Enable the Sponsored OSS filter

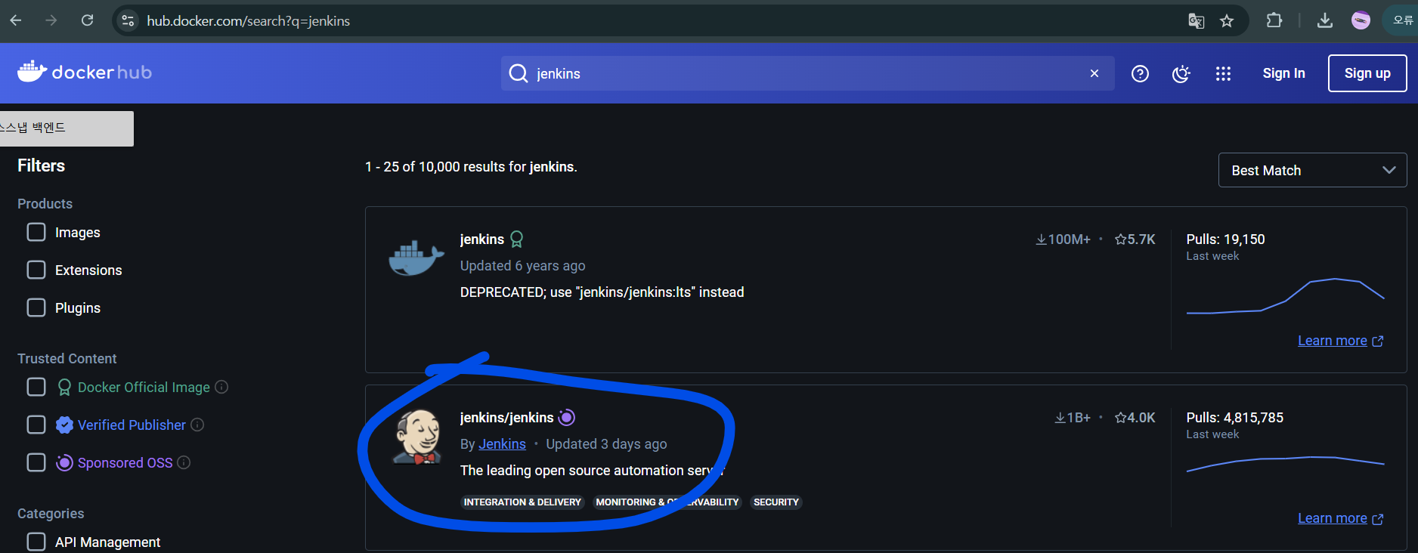click(x=36, y=462)
